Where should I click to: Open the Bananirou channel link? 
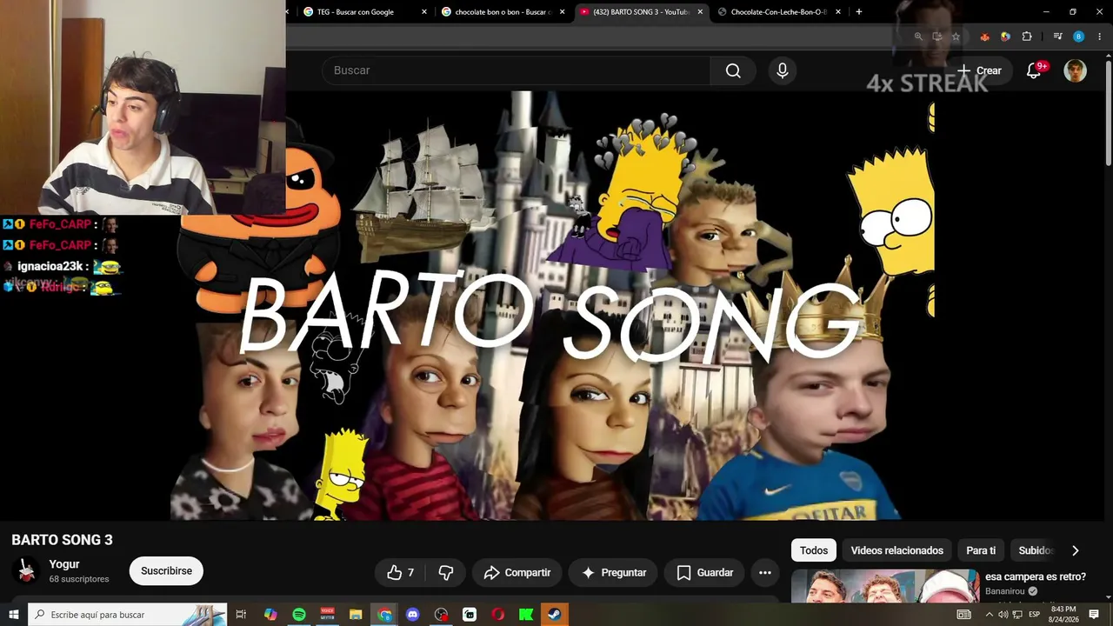tap(1005, 591)
